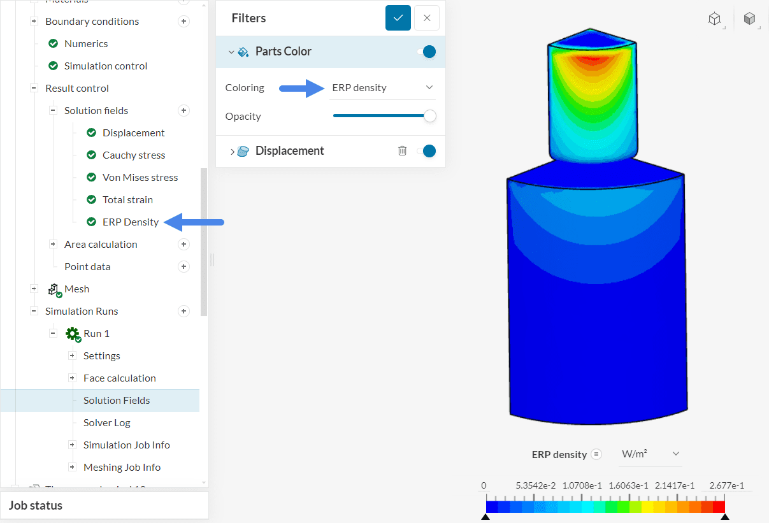Click the plus icon next to Point data
Viewport: 769px width, 523px height.
point(183,266)
